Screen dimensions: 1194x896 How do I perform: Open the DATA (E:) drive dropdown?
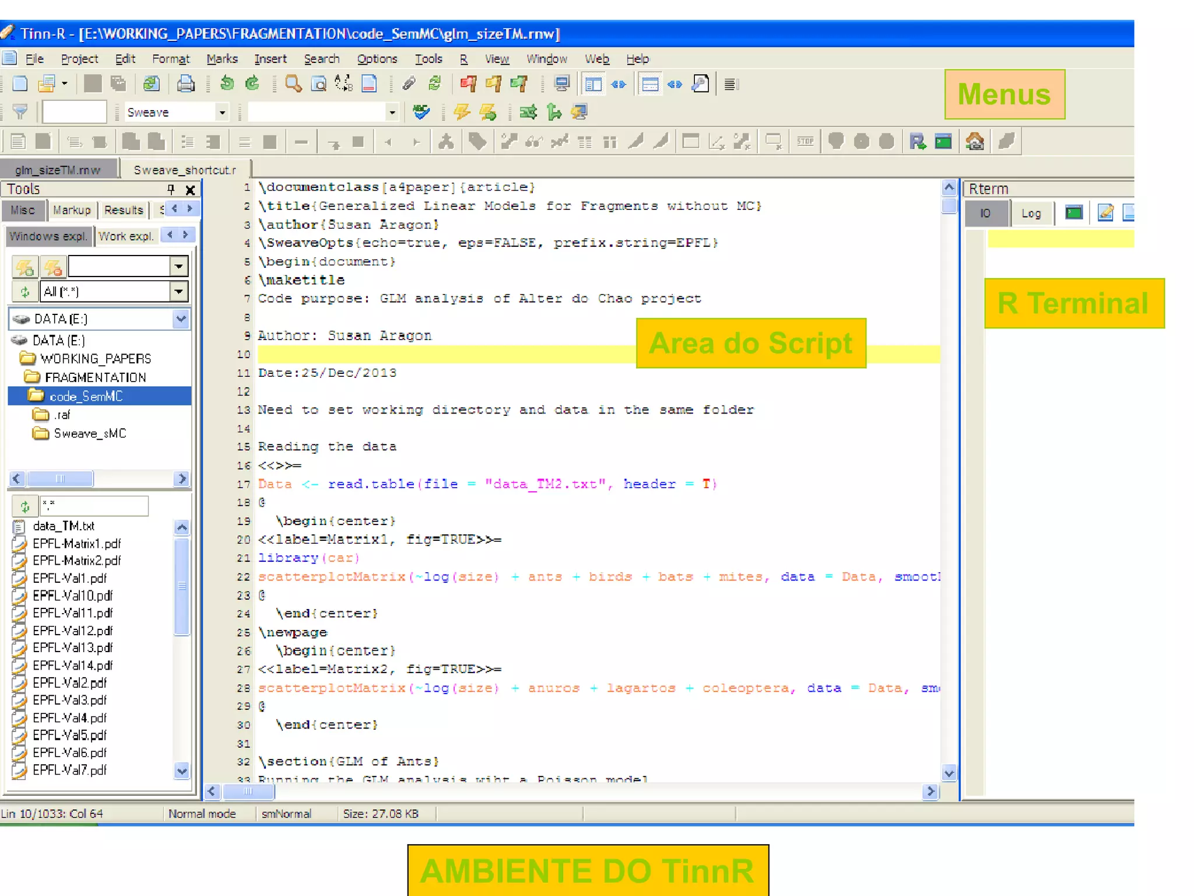(181, 319)
